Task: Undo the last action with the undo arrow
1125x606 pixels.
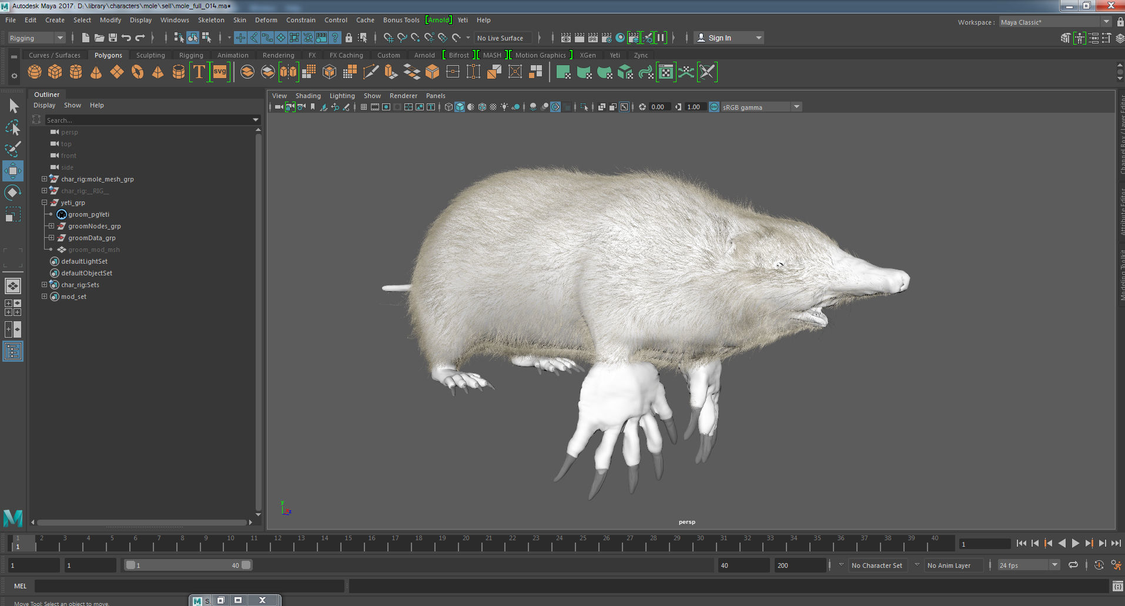Action: pyautogui.click(x=126, y=38)
